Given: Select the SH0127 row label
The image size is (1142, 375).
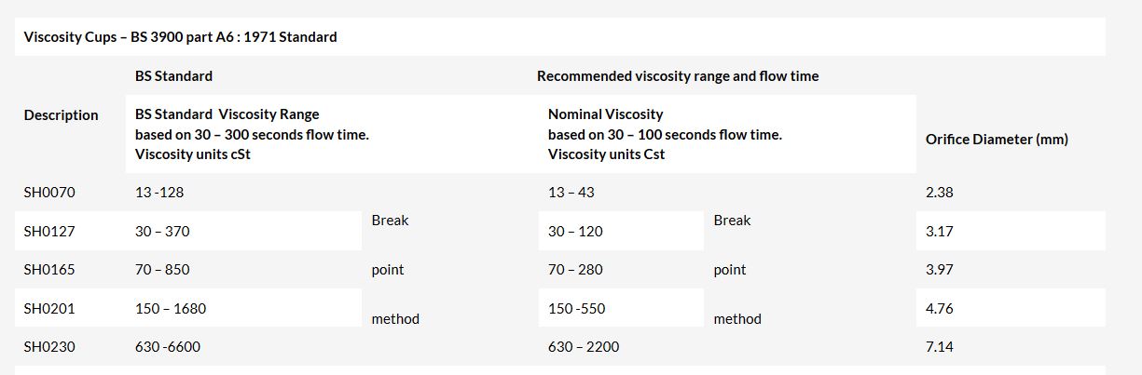Looking at the screenshot, I should pyautogui.click(x=49, y=232).
